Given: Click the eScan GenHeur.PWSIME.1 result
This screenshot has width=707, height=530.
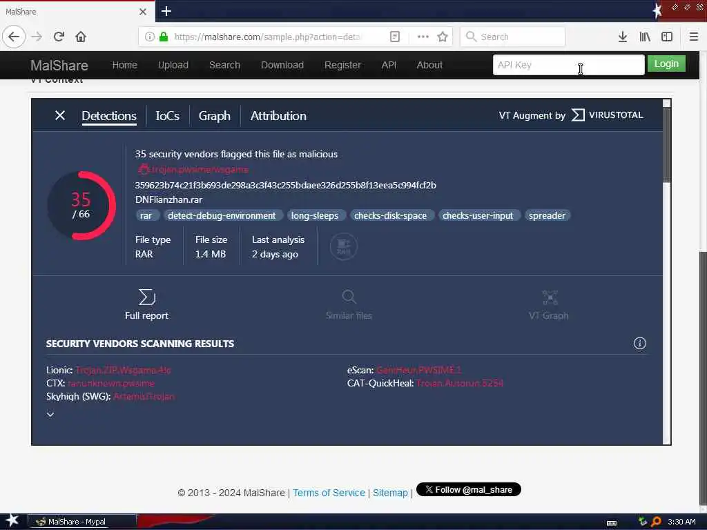Looking at the screenshot, I should [x=419, y=370].
